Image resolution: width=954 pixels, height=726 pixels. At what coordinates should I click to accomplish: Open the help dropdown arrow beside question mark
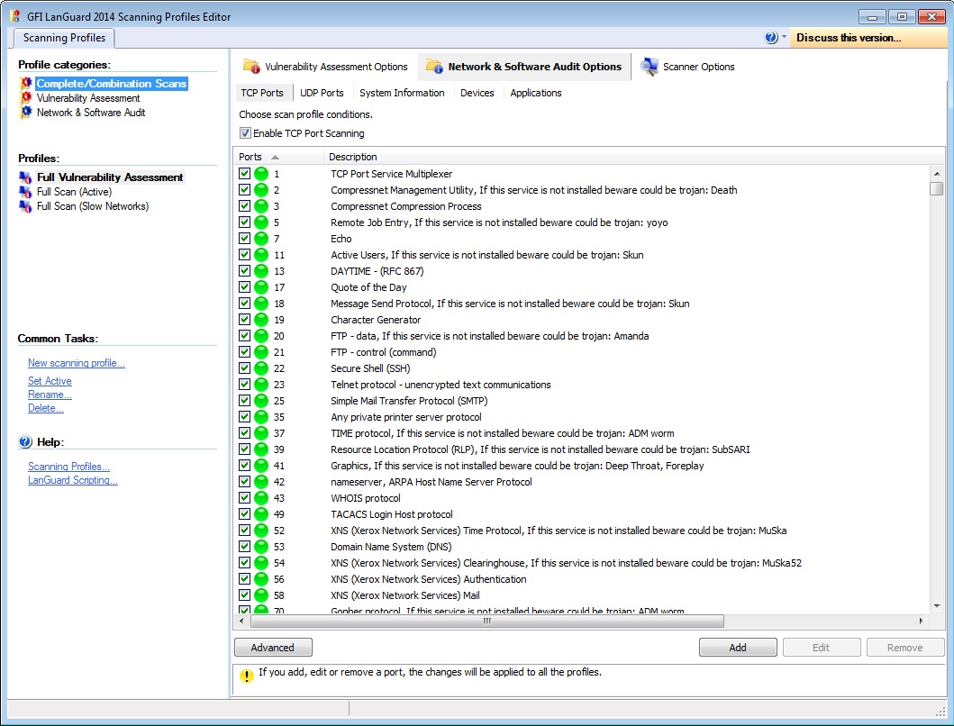(784, 37)
